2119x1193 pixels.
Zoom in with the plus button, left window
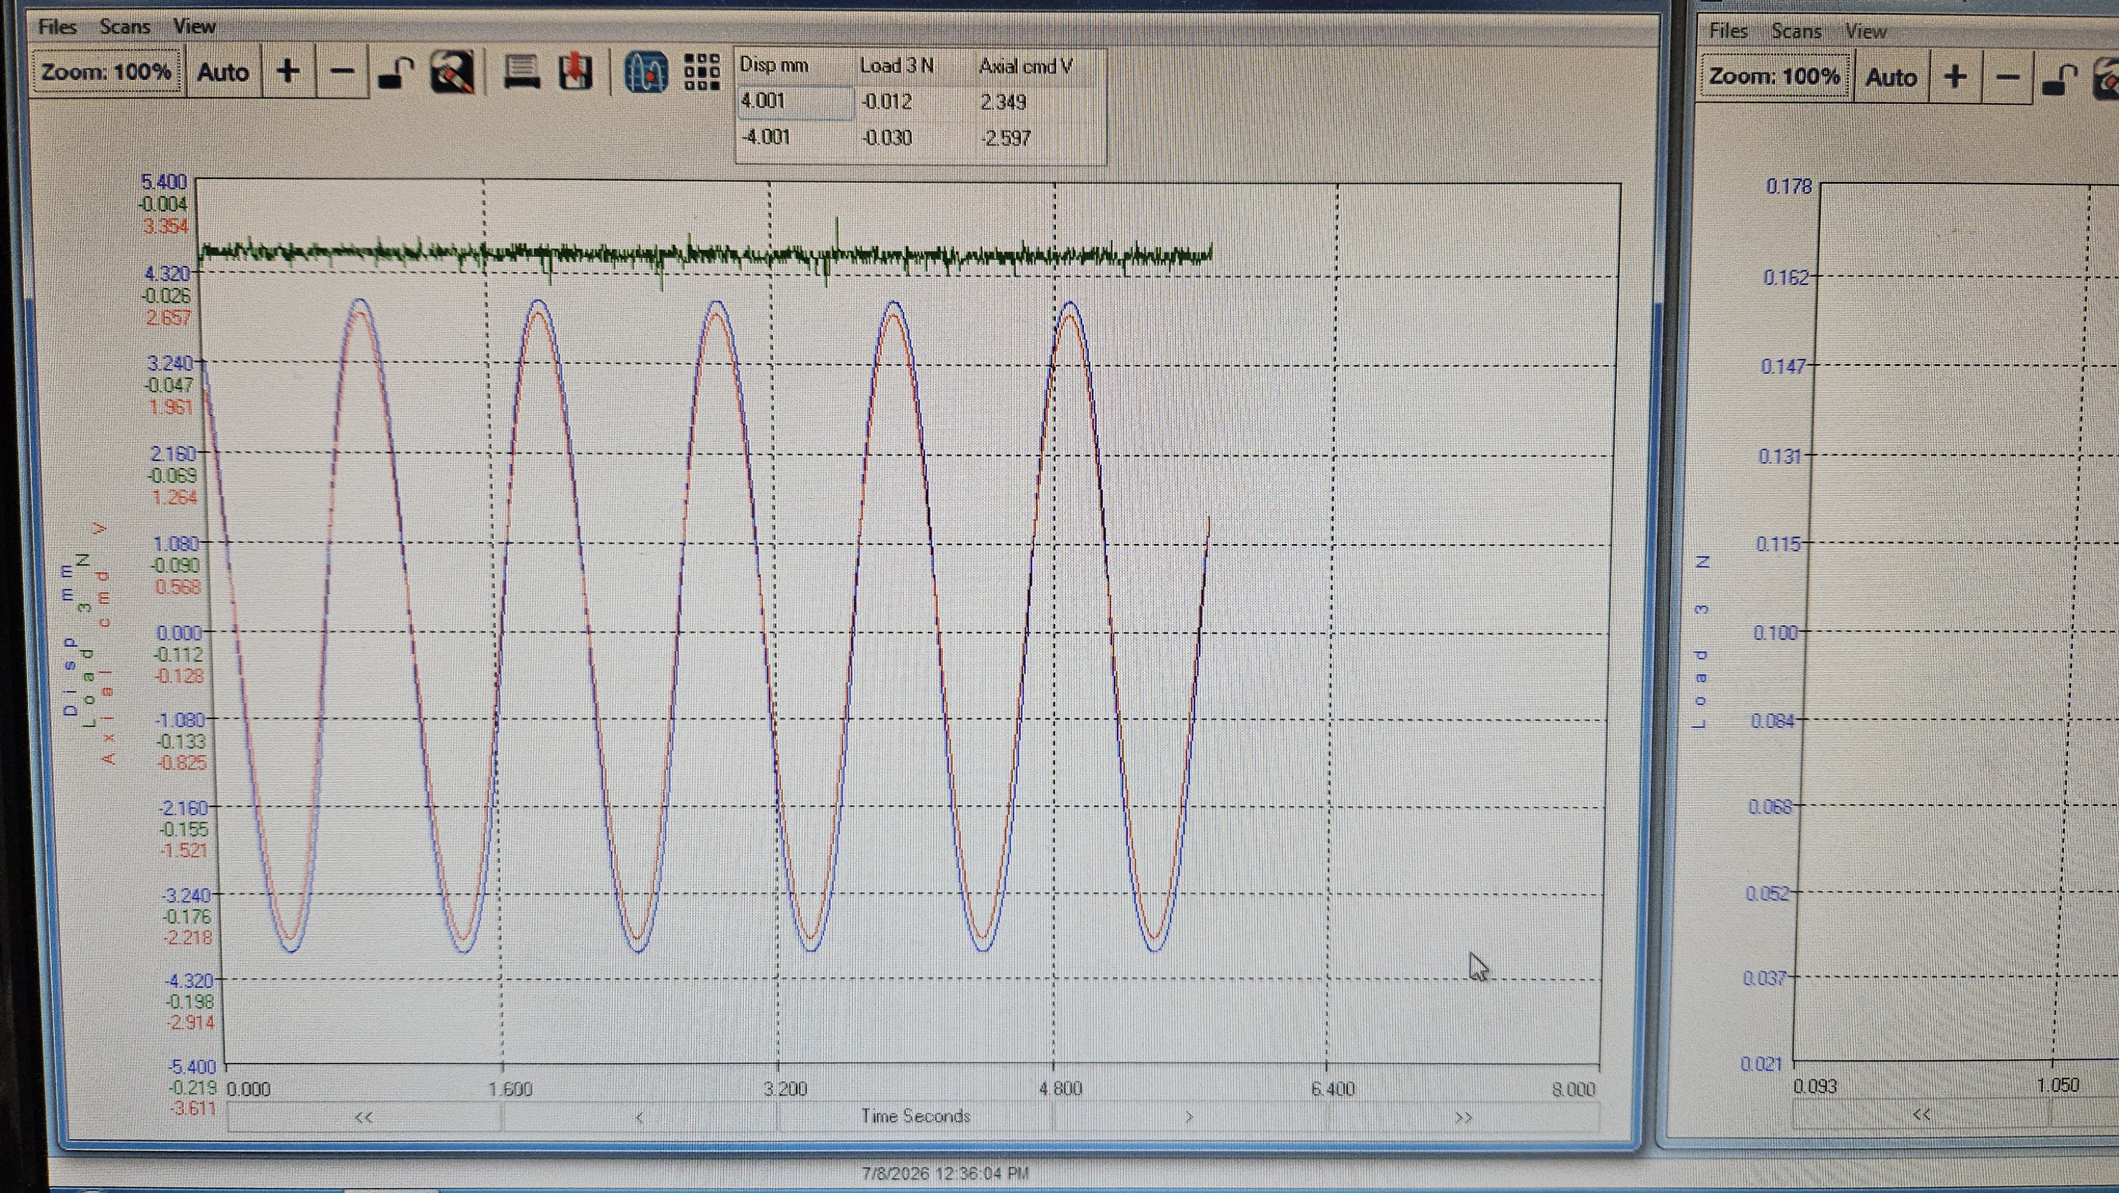(288, 72)
